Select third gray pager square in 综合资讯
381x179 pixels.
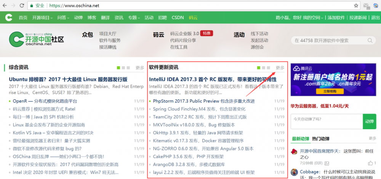[x=128, y=68]
